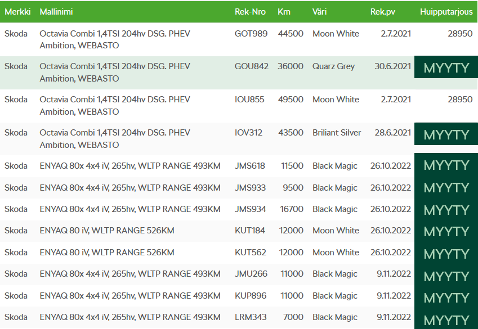Click 11000 km in KUP896 row
This screenshot has height=329, width=478.
292,296
